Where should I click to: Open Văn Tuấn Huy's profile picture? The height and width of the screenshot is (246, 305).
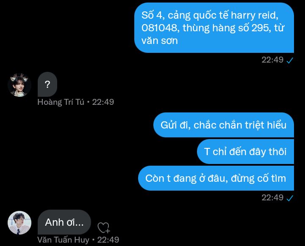coord(19,222)
